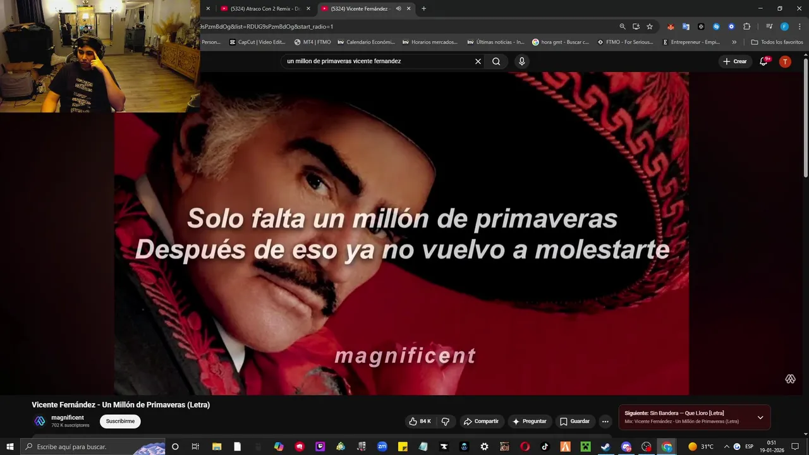Open Windows Start menu
This screenshot has height=455, width=809.
point(9,447)
